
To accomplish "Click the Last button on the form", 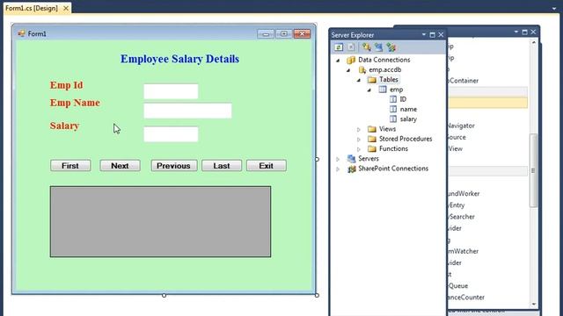I will 222,166.
